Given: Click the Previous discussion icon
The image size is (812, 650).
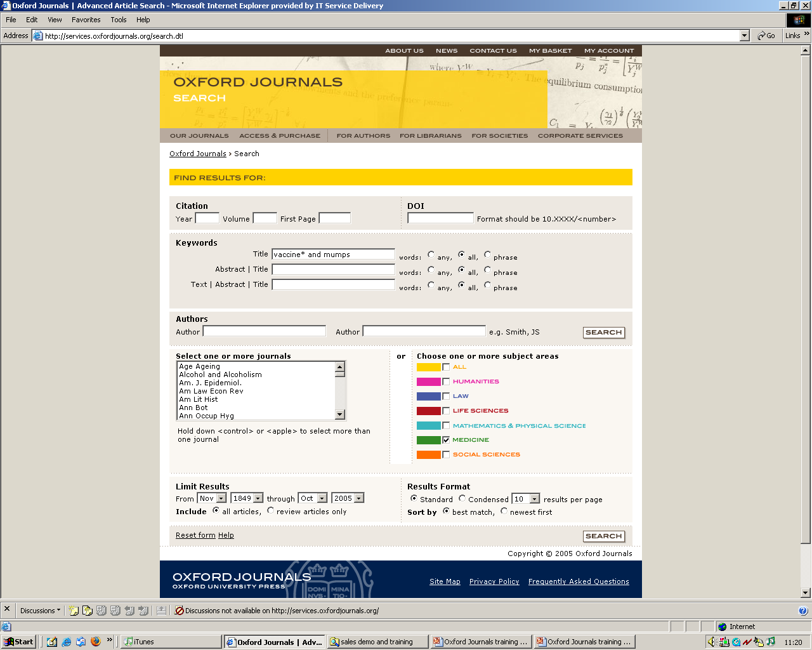Looking at the screenshot, I should (x=129, y=611).
